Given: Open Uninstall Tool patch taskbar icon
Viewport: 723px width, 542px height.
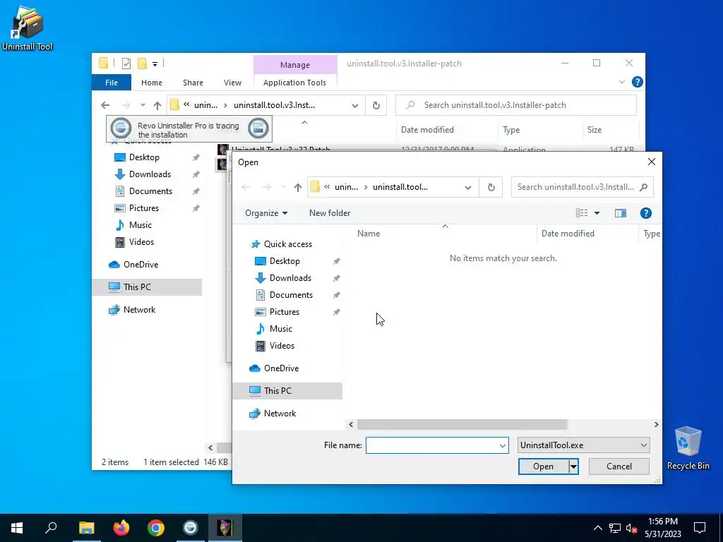Looking at the screenshot, I should (x=225, y=528).
